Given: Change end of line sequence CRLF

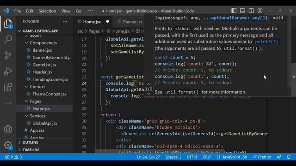Looking at the screenshot, I should click(207, 157).
